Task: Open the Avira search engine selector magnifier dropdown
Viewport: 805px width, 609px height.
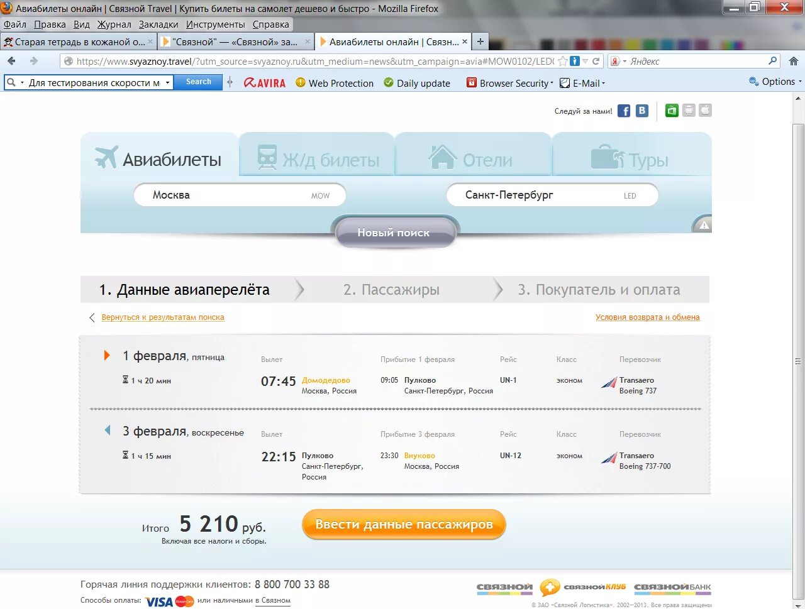Action: (x=15, y=82)
